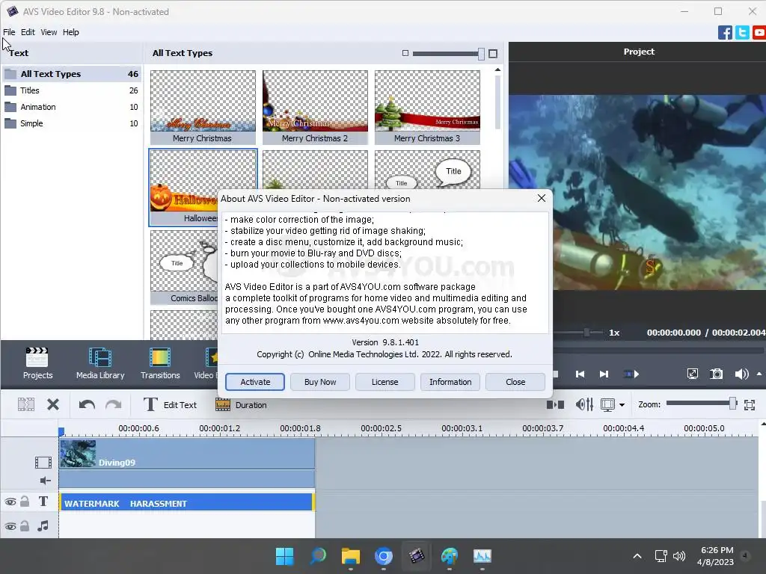Click the Information button
This screenshot has width=766, height=574.
pos(450,382)
